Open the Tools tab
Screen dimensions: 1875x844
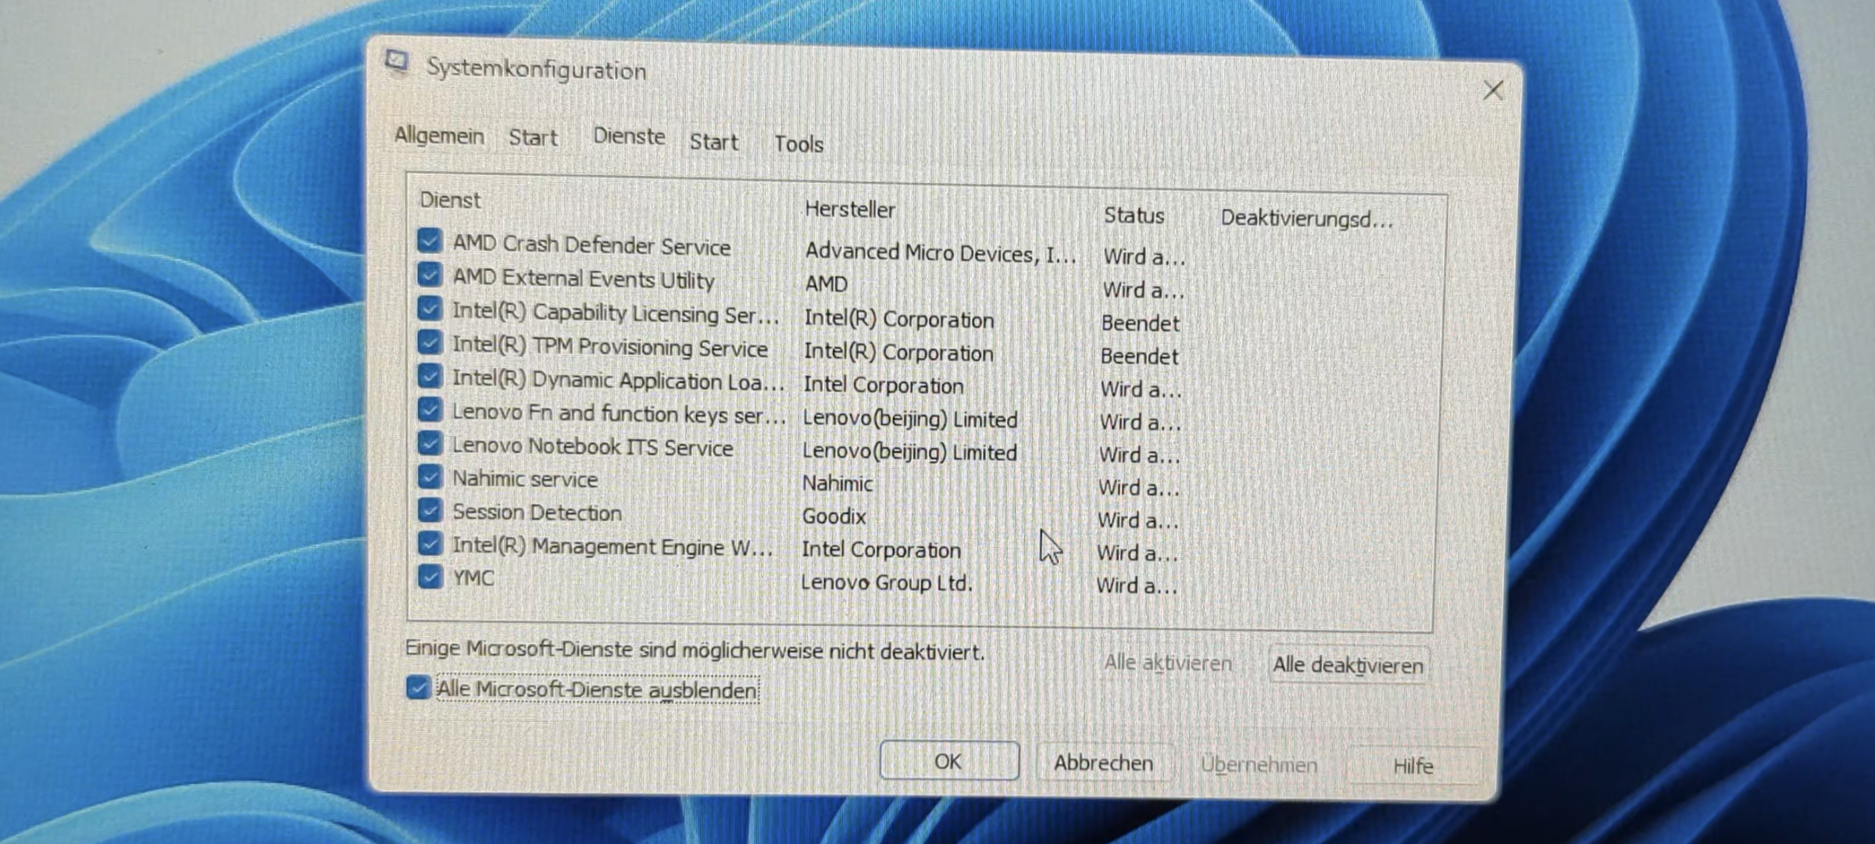[x=798, y=145]
